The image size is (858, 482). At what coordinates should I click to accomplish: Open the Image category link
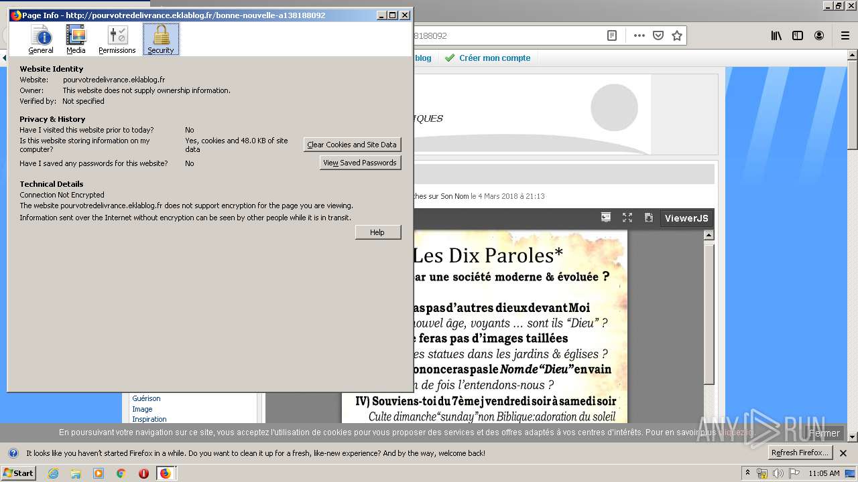pyautogui.click(x=142, y=409)
